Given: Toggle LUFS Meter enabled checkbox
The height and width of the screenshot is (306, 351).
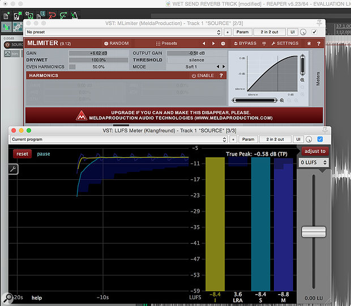Looking at the screenshot, I should tap(320, 139).
